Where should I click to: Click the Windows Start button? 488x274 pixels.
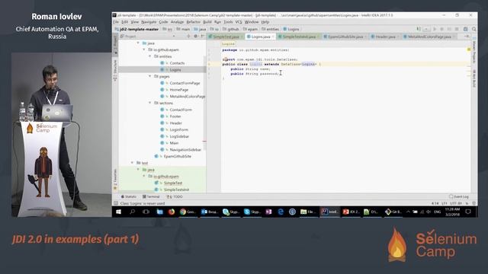(119, 212)
